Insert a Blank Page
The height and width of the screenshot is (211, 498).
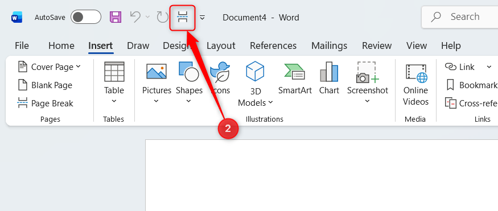pos(45,85)
